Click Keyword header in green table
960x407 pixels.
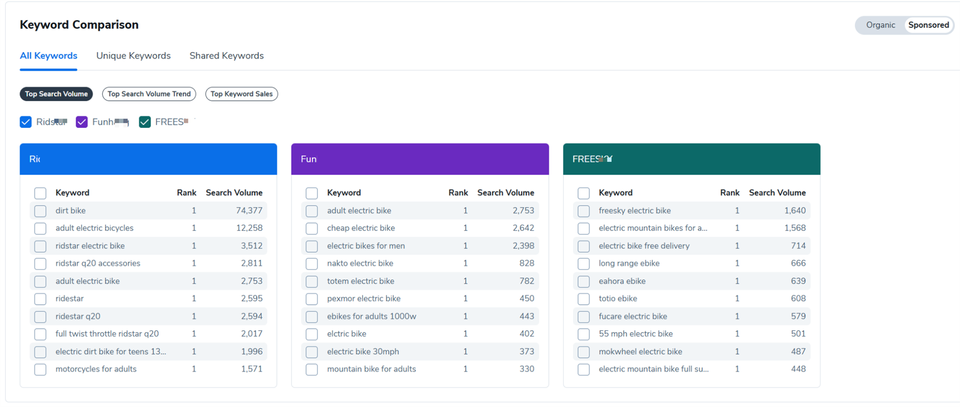(615, 192)
